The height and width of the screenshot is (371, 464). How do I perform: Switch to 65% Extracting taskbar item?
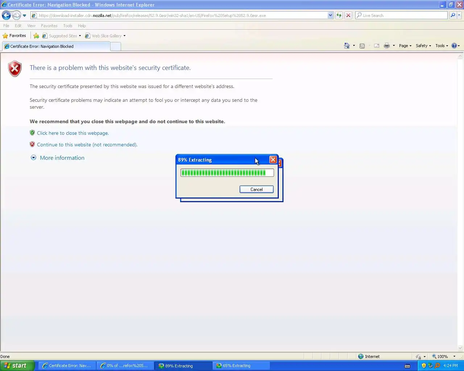(x=241, y=366)
